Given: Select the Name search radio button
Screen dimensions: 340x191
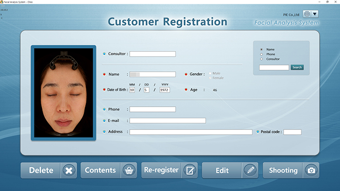Looking at the screenshot, I should coord(261,49).
